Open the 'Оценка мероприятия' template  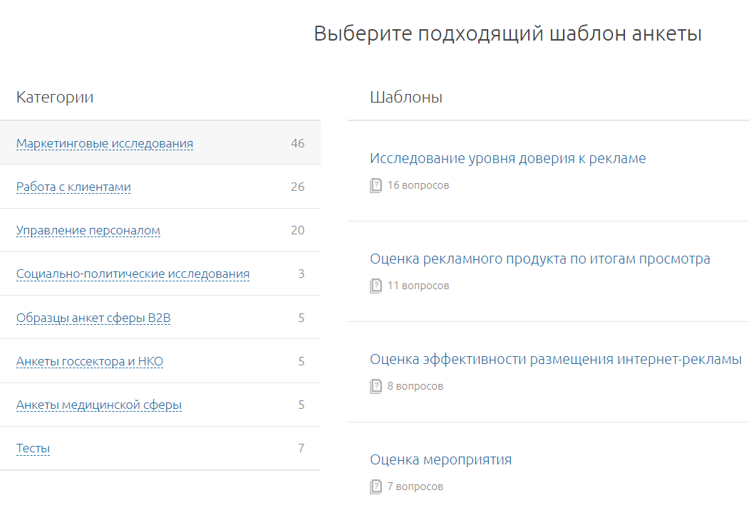click(440, 460)
